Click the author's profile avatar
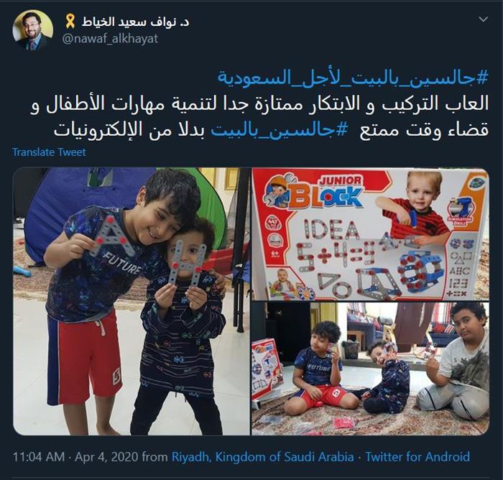The height and width of the screenshot is (480, 503). [x=33, y=30]
